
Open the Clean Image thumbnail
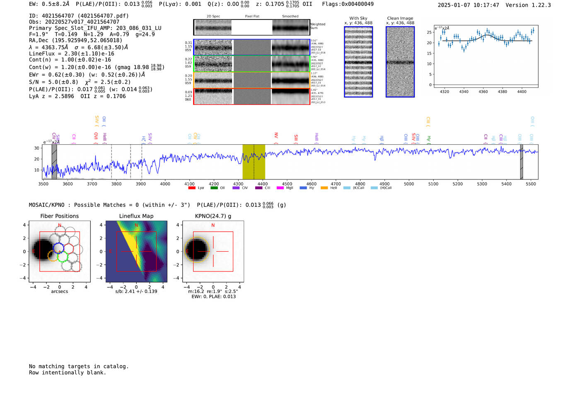[400, 62]
